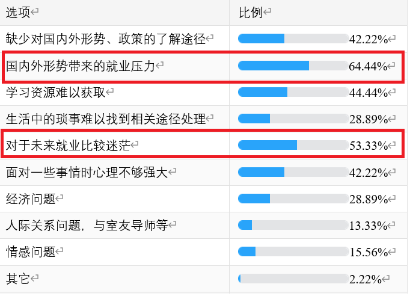410x296 pixels.
Task: Click the 面对一些事情时心理不够强大 option text
Action: click(x=87, y=172)
